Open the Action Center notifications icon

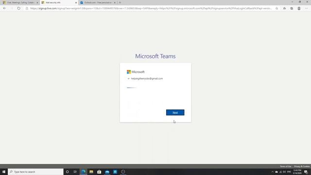pos(306,172)
